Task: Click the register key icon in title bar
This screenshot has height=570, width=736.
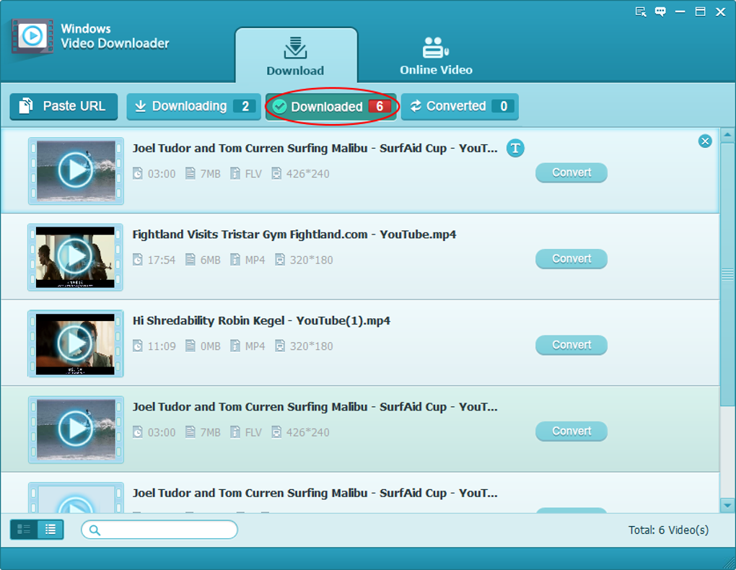Action: (640, 12)
